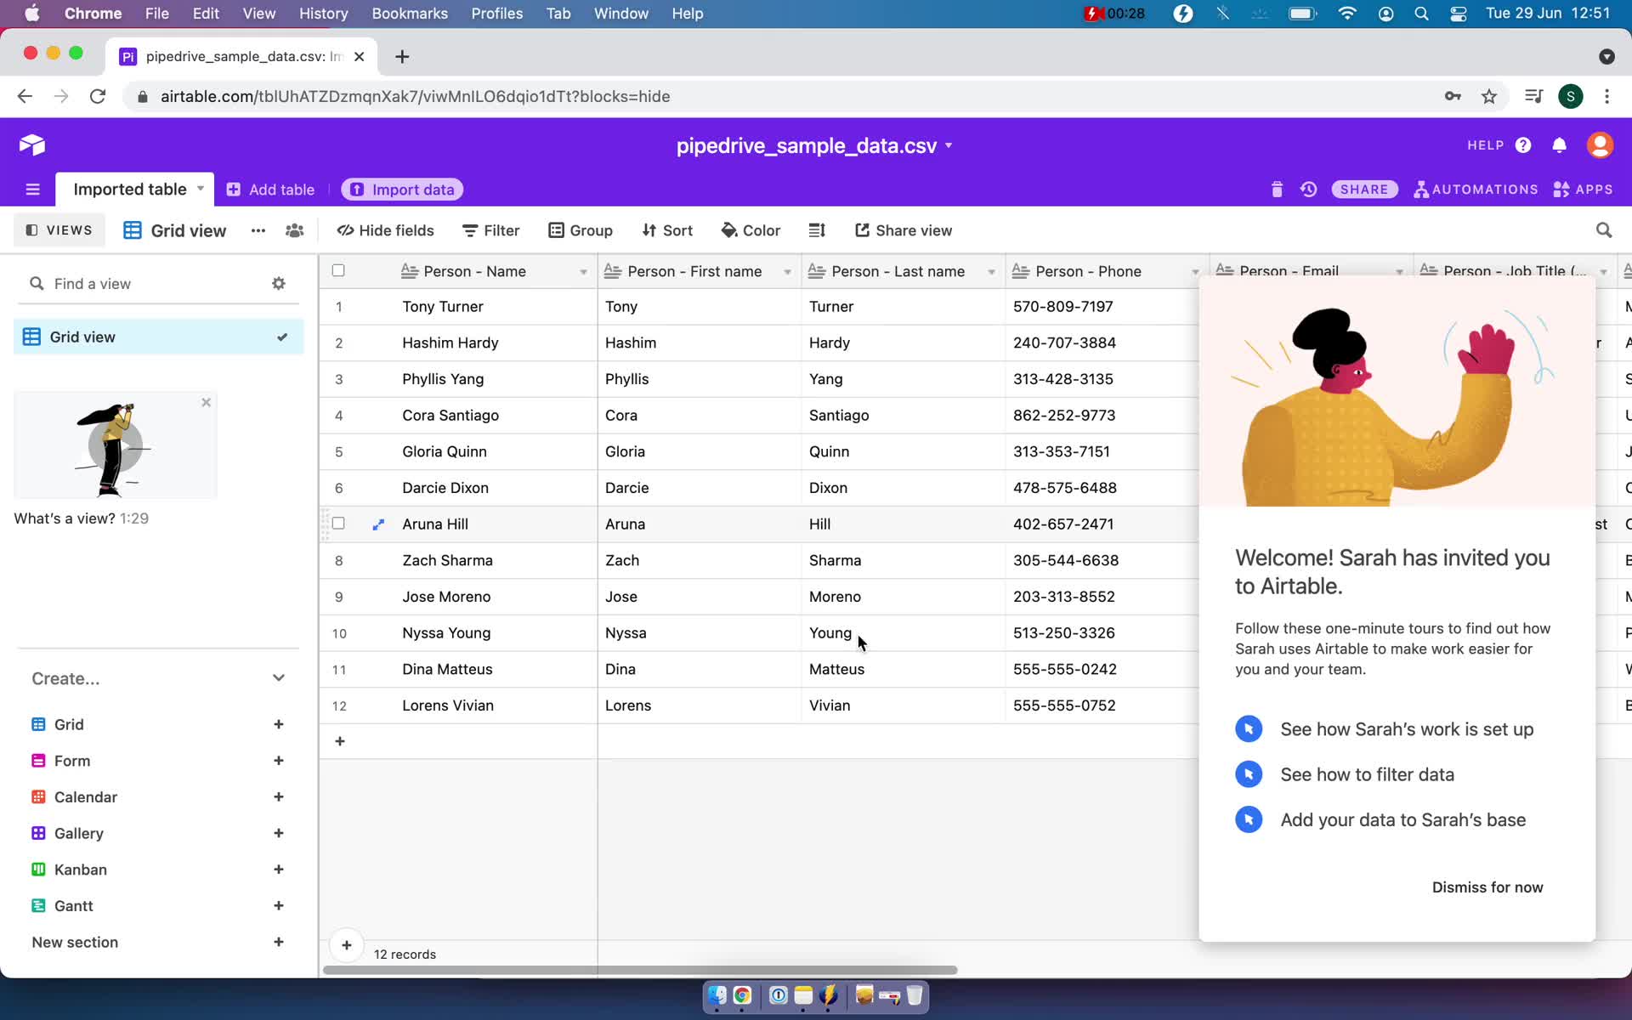Image resolution: width=1632 pixels, height=1020 pixels.
Task: Open base name dropdown pipedrive_sample_data.csv
Action: pos(814,145)
